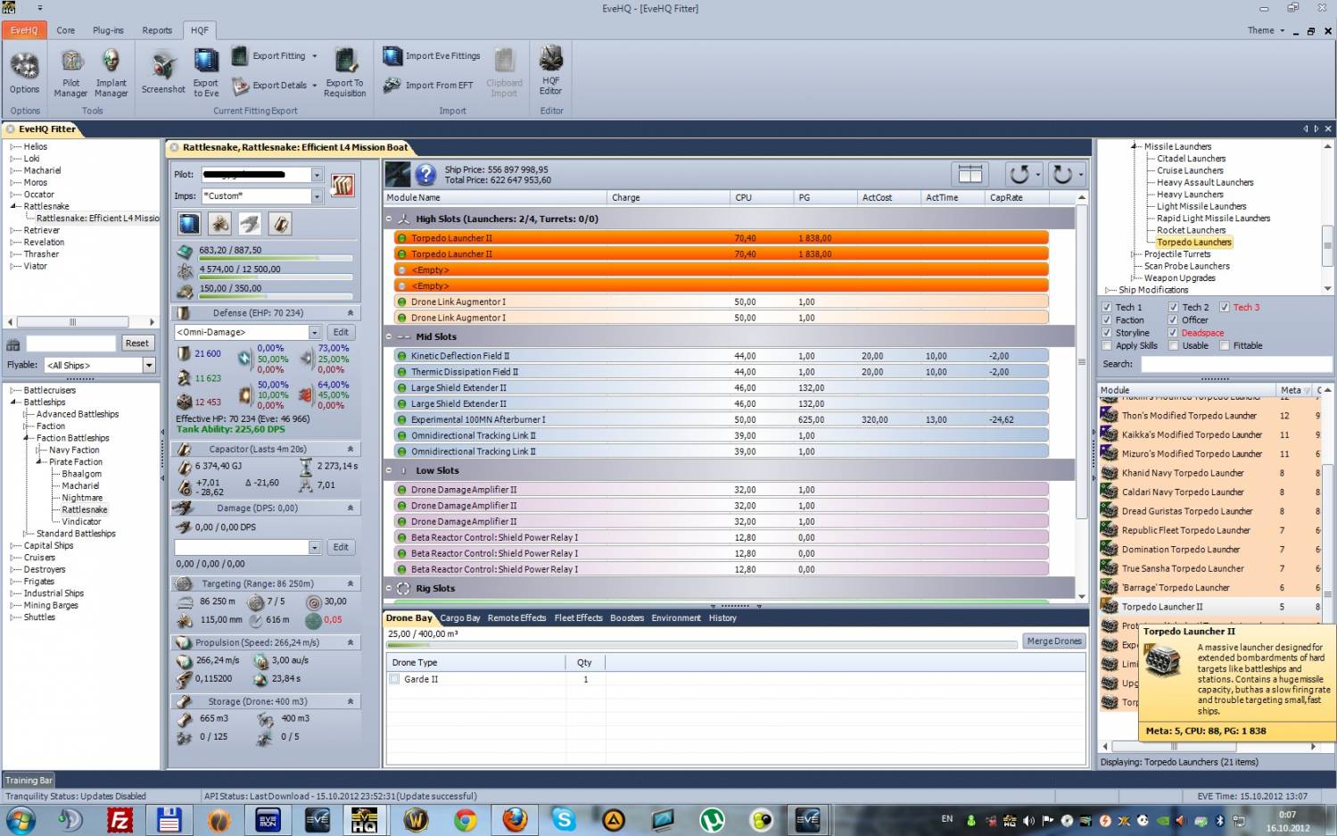Click the Export Fitting button
This screenshot has width=1337, height=836.
(275, 56)
